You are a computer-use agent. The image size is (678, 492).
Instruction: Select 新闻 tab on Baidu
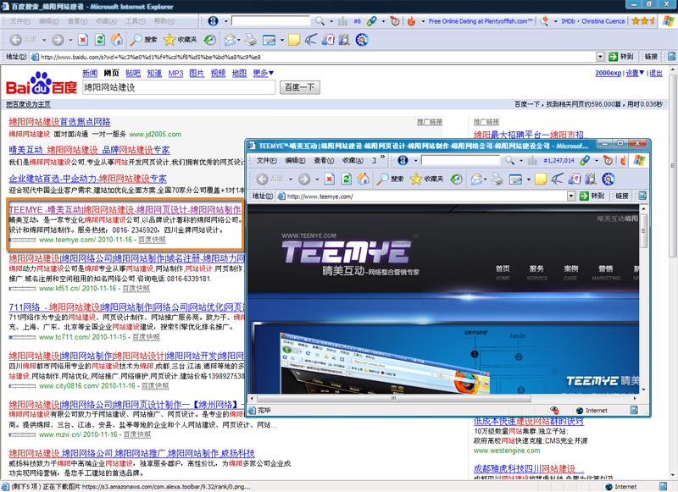click(x=90, y=73)
